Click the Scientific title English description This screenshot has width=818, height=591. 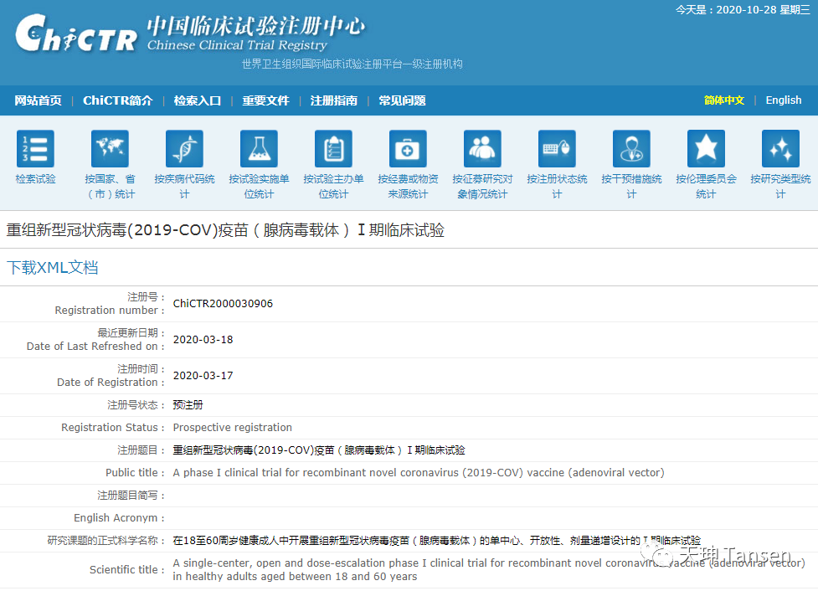pyautogui.click(x=489, y=569)
